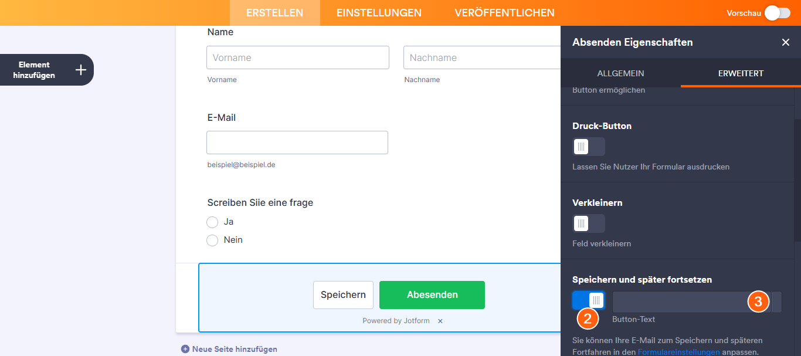The height and width of the screenshot is (356, 801).
Task: Click the green Absenden button
Action: pyautogui.click(x=432, y=295)
